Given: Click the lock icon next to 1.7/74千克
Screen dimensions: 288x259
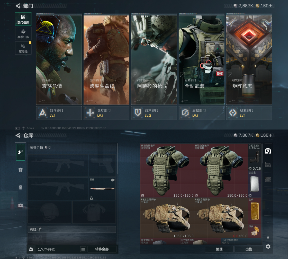Looking at the screenshot, I should (x=31, y=249).
